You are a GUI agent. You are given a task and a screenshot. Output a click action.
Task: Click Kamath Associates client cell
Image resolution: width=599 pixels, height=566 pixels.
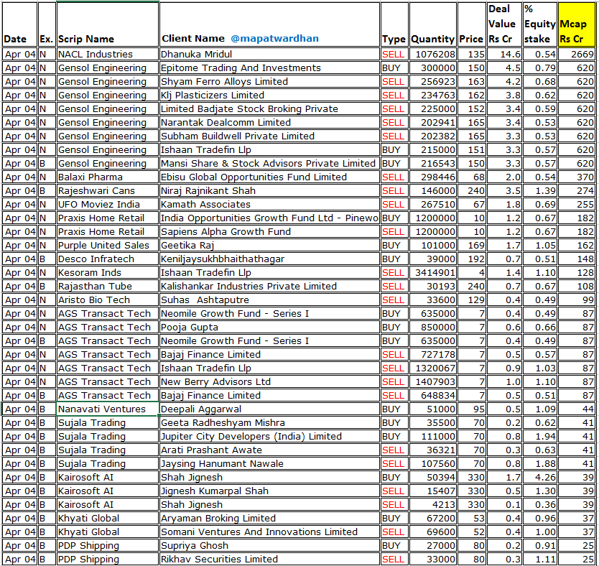click(x=269, y=204)
